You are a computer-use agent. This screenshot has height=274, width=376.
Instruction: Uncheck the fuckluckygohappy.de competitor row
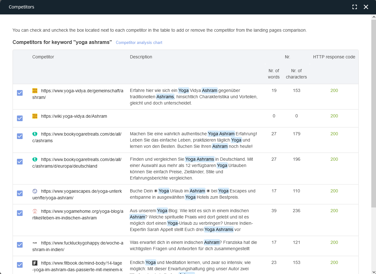20,244
